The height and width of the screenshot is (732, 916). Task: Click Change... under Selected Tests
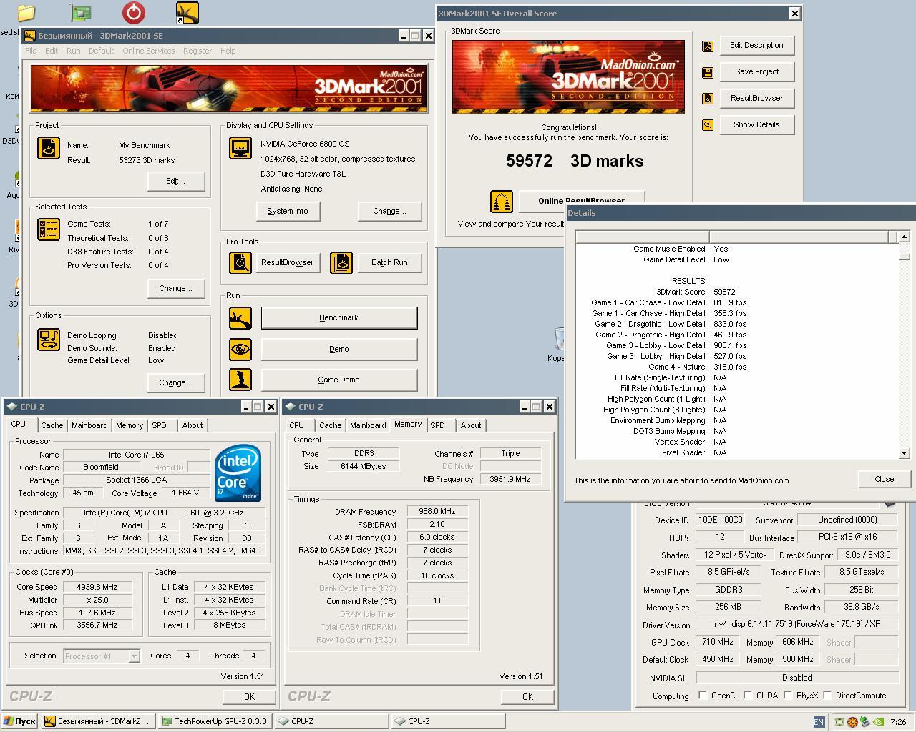[175, 288]
